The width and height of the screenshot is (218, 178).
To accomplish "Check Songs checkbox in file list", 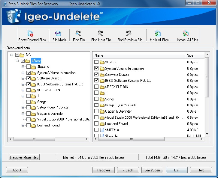I will coord(96,99).
